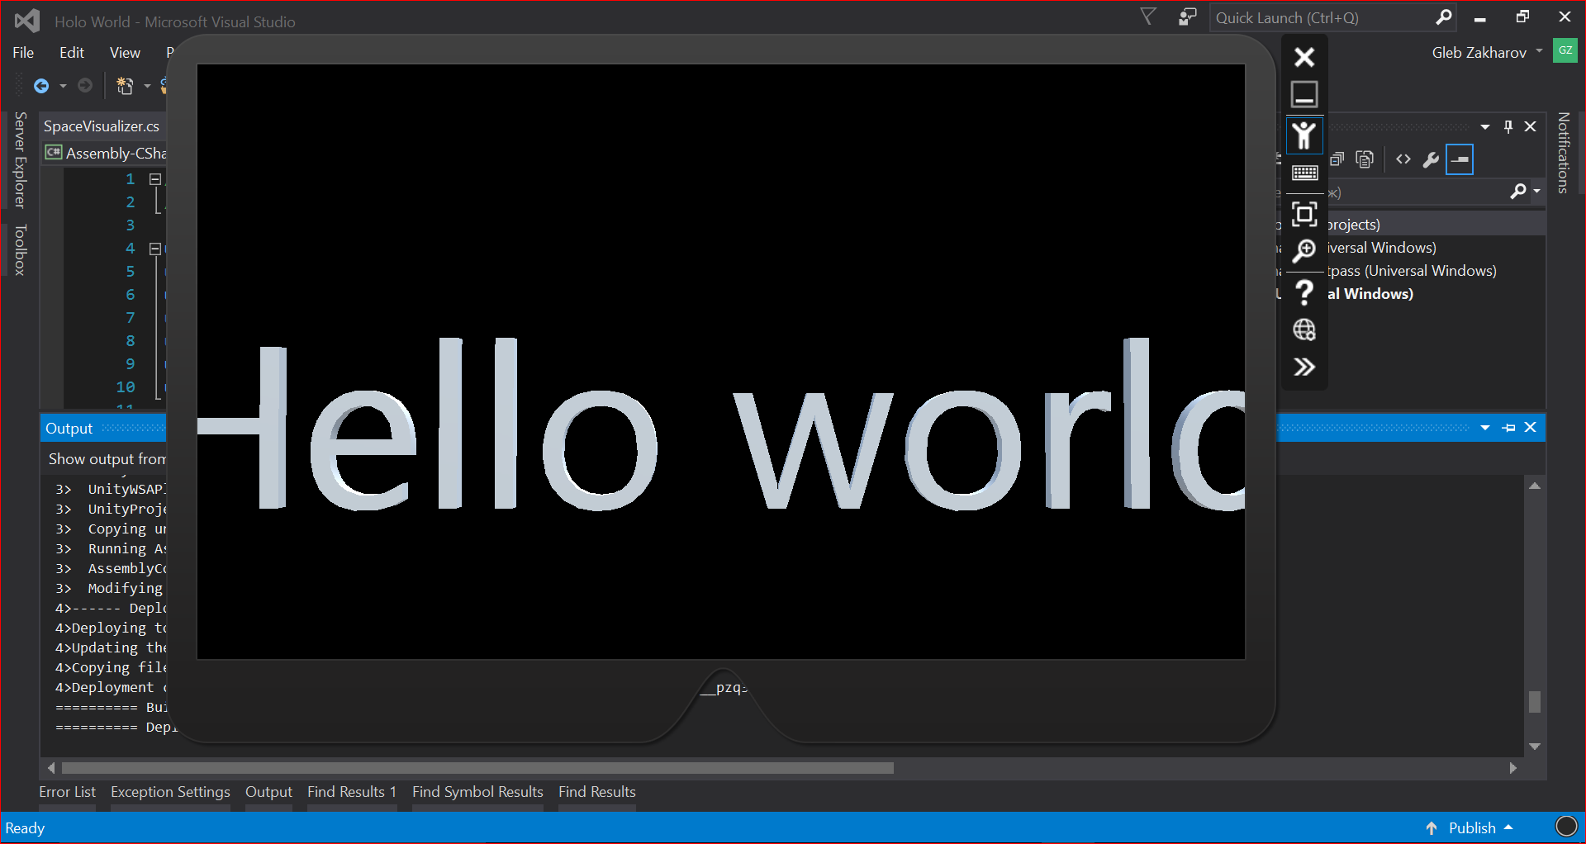This screenshot has height=844, width=1586.
Task: Switch to the Exception Settings tab
Action: coord(169,791)
